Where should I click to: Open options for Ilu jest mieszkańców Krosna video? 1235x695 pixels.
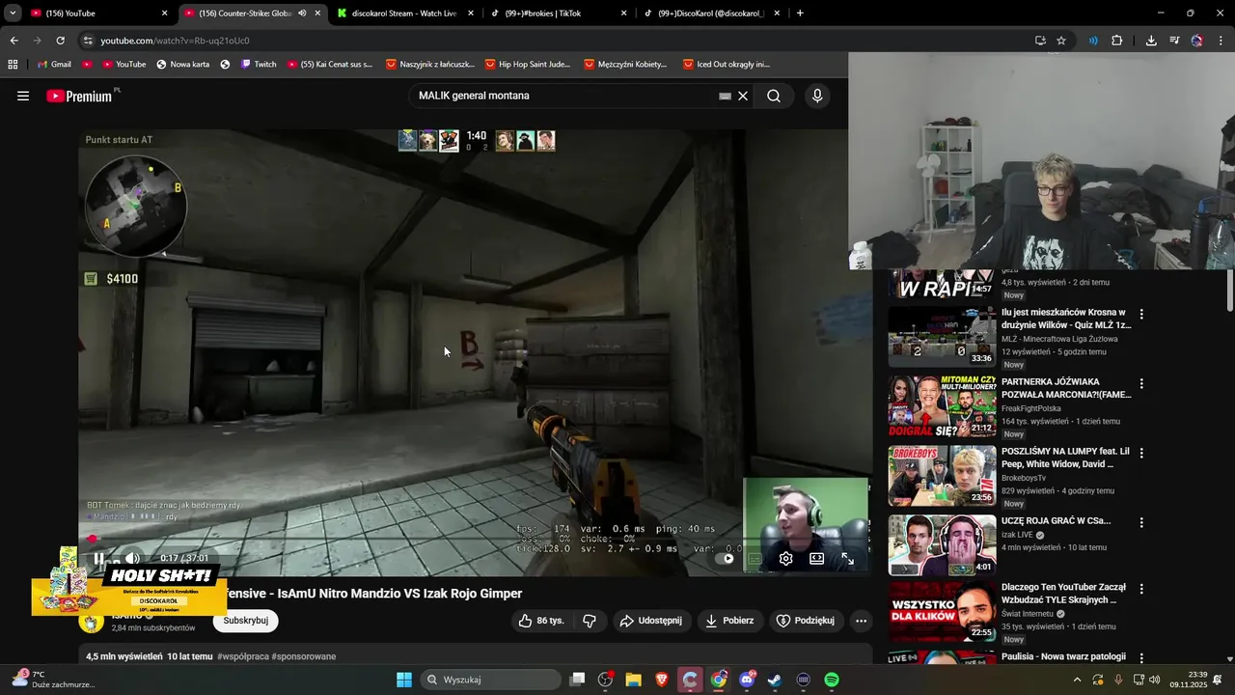click(1141, 315)
